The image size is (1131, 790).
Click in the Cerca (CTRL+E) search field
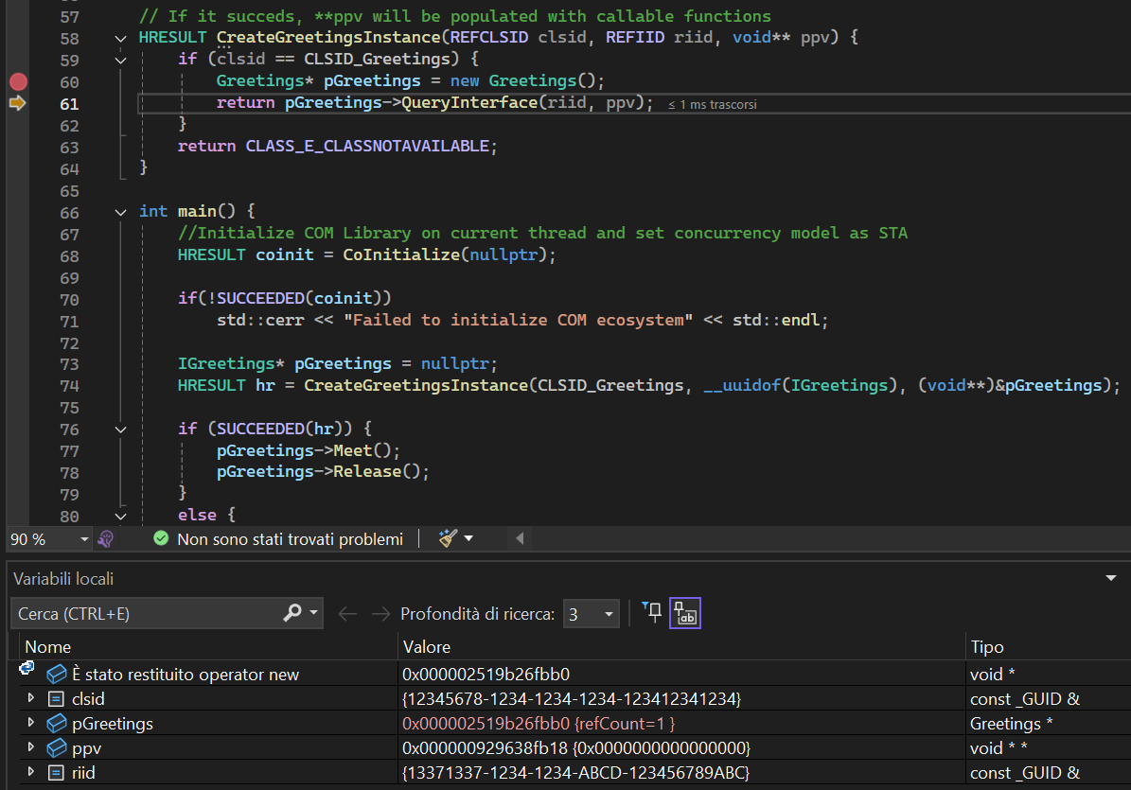coord(142,614)
